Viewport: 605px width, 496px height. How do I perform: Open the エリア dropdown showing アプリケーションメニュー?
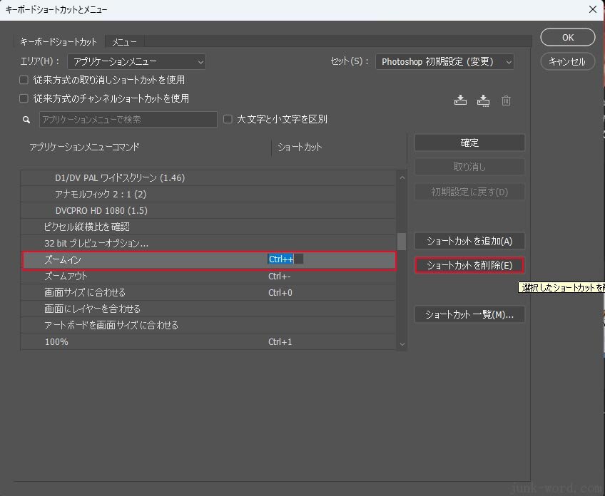pos(137,62)
